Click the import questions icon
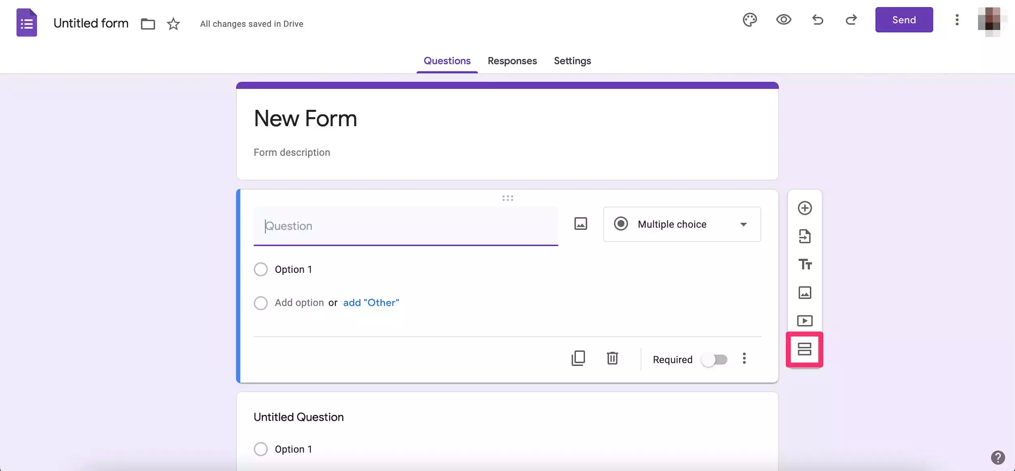Viewport: 1015px width, 471px height. (x=805, y=236)
